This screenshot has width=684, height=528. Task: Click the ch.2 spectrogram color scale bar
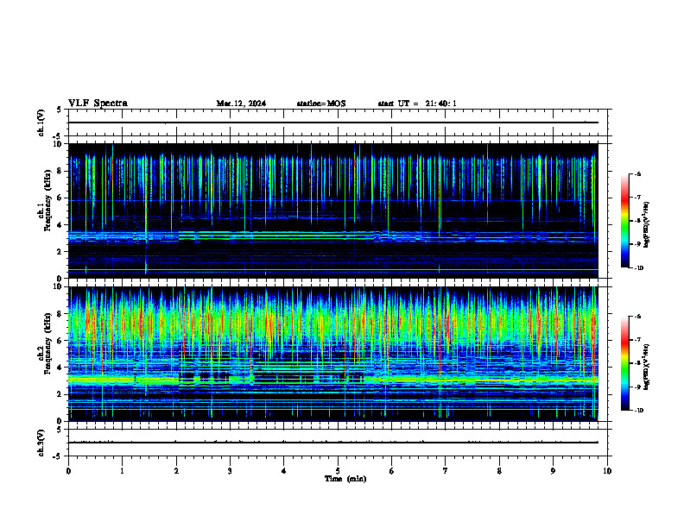[x=625, y=363]
